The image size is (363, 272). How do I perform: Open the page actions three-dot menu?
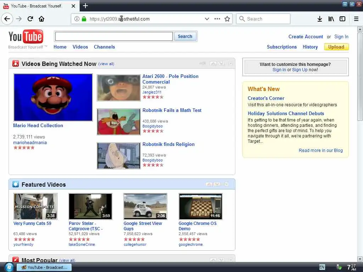point(217,19)
